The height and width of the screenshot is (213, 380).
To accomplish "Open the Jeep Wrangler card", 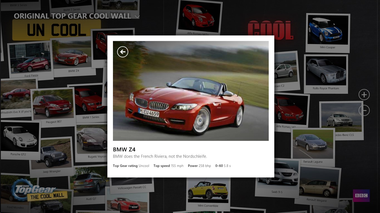I will tap(51, 157).
